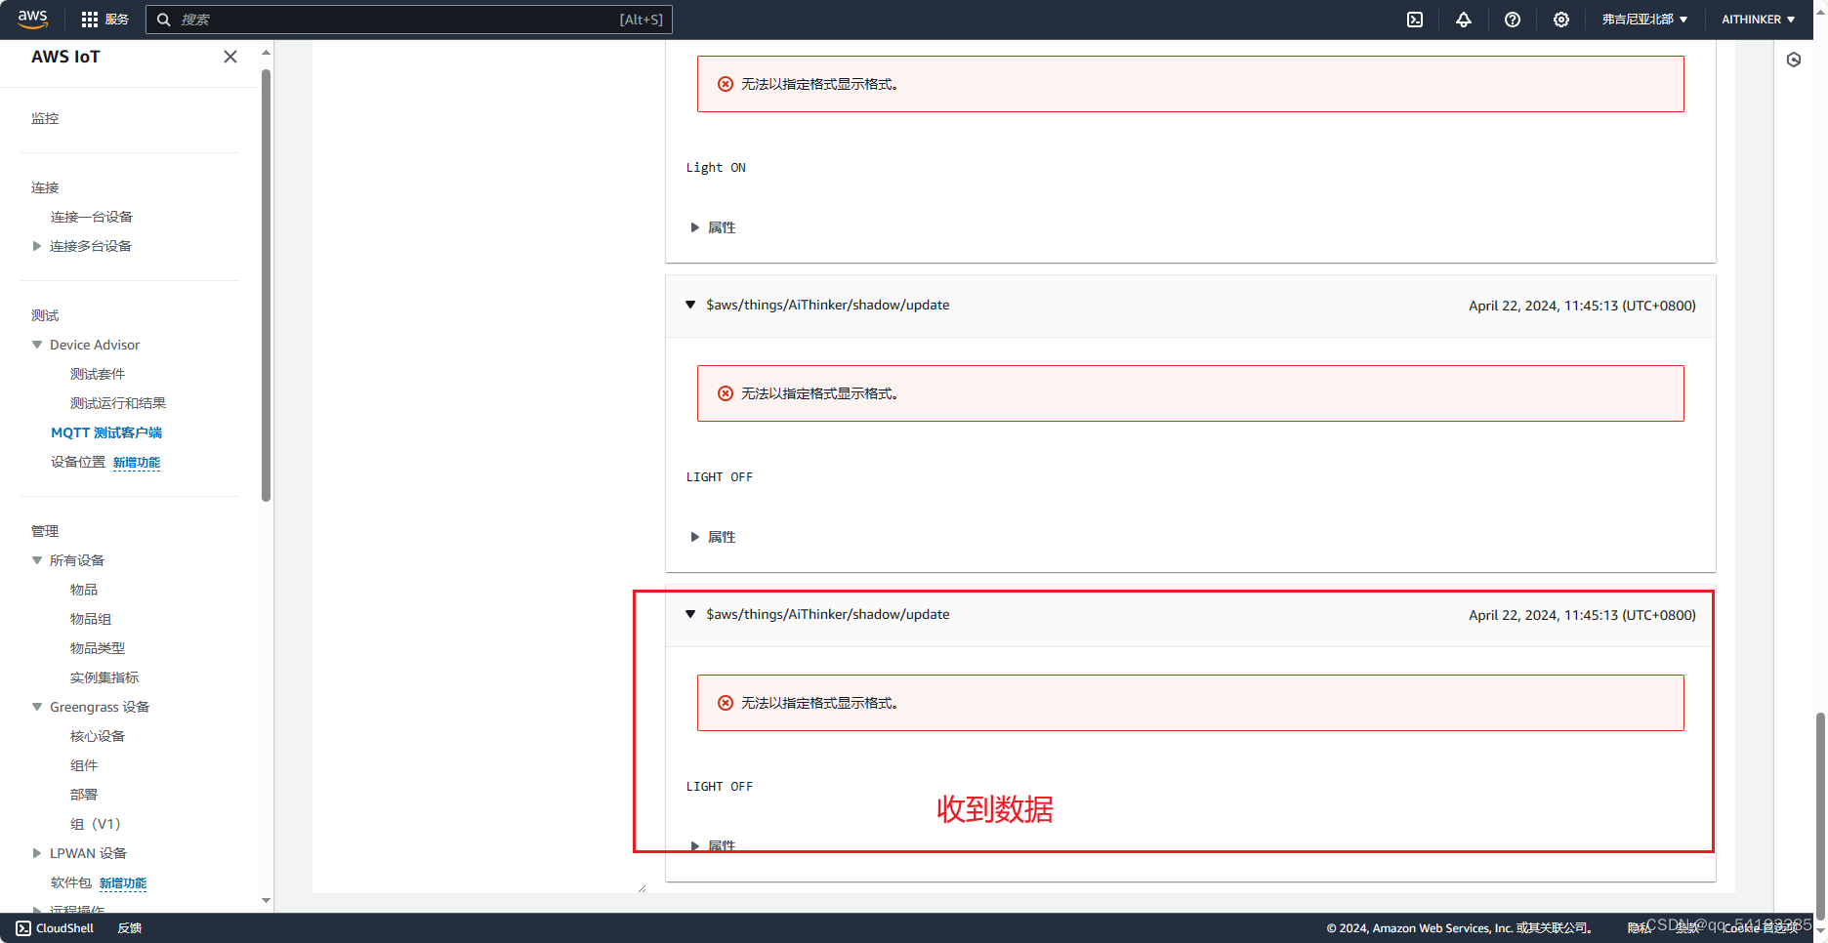Collapse the Greengrass 设备 group
Image resolution: width=1828 pixels, height=943 pixels.
coord(37,707)
